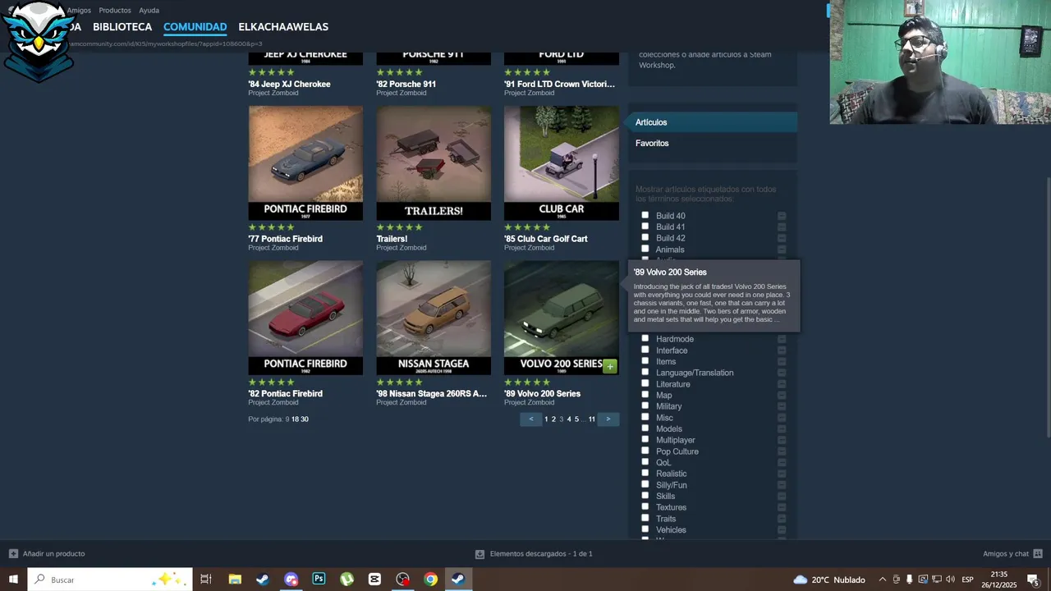Check the Build 42 tag filter
This screenshot has height=591, width=1051.
(x=645, y=237)
